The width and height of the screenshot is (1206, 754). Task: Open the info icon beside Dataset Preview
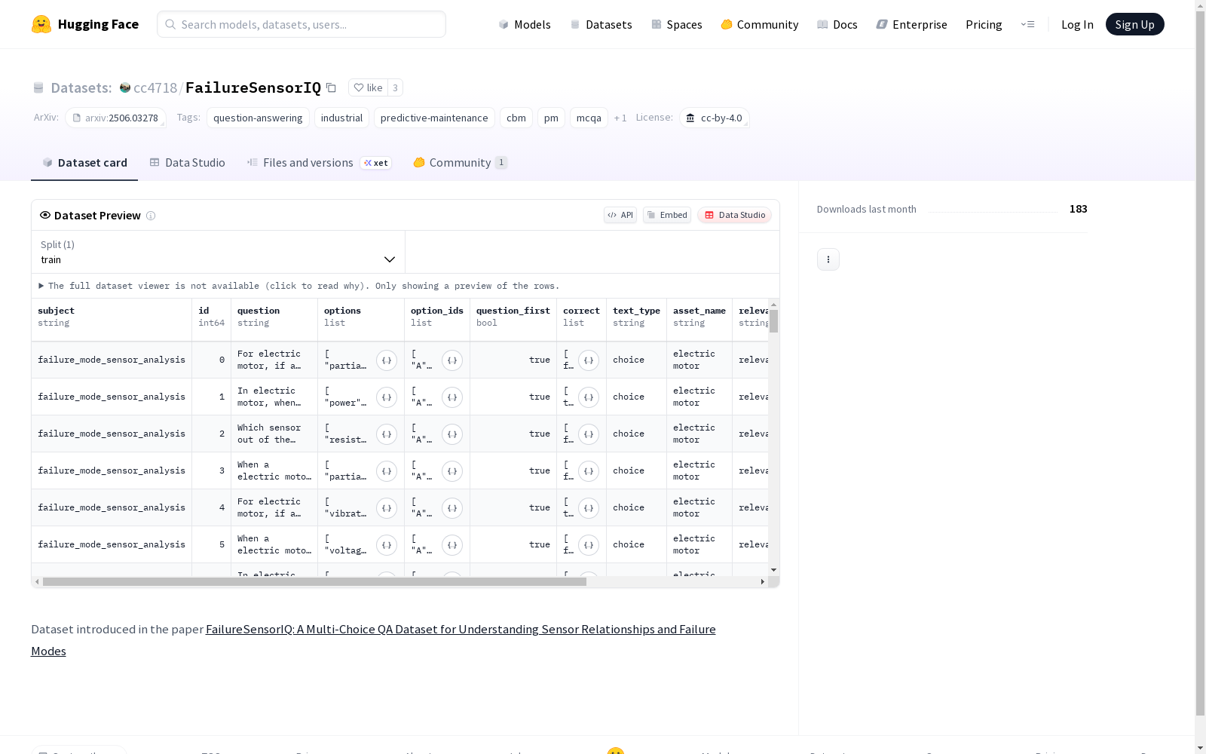coord(151,216)
